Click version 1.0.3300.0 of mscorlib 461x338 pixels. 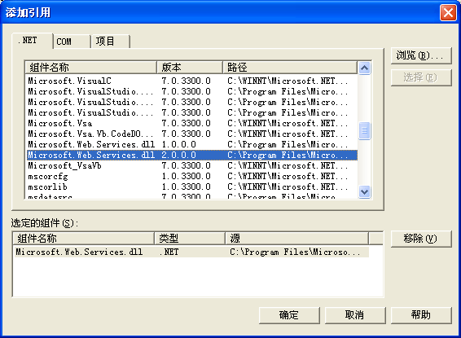pos(186,187)
